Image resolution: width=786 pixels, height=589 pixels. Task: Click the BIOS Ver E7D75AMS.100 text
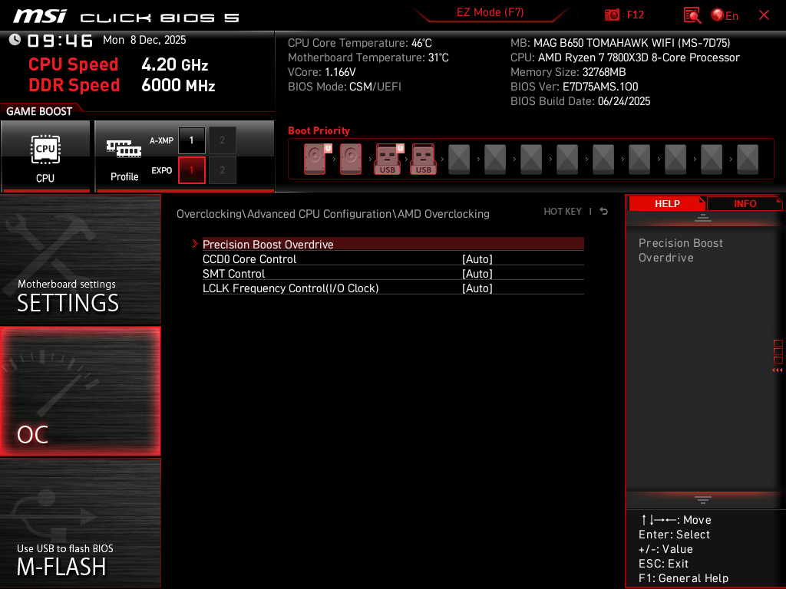point(574,87)
